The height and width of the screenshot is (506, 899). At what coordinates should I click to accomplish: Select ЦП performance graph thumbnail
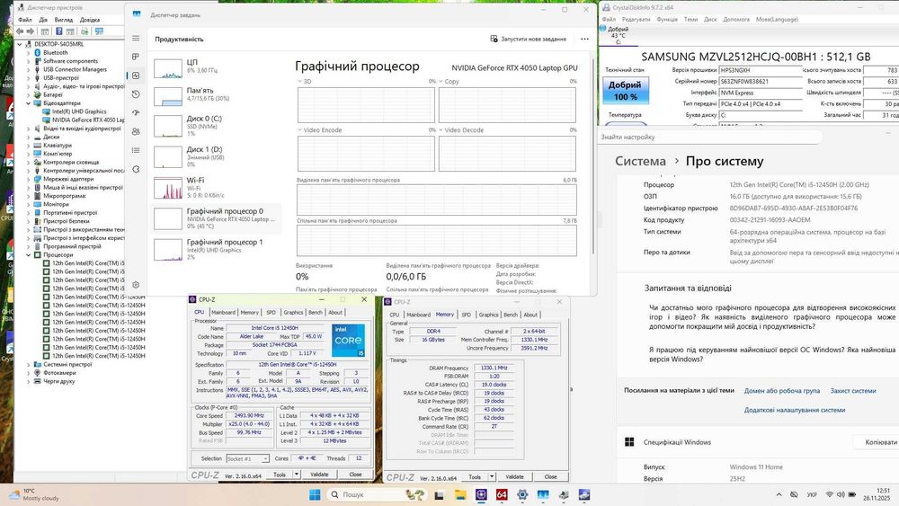click(x=168, y=69)
